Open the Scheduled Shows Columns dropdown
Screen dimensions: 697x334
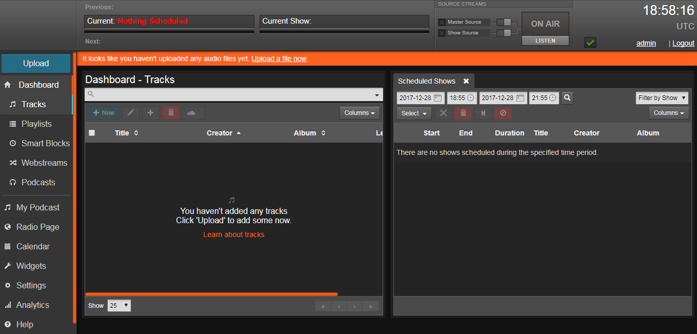669,113
